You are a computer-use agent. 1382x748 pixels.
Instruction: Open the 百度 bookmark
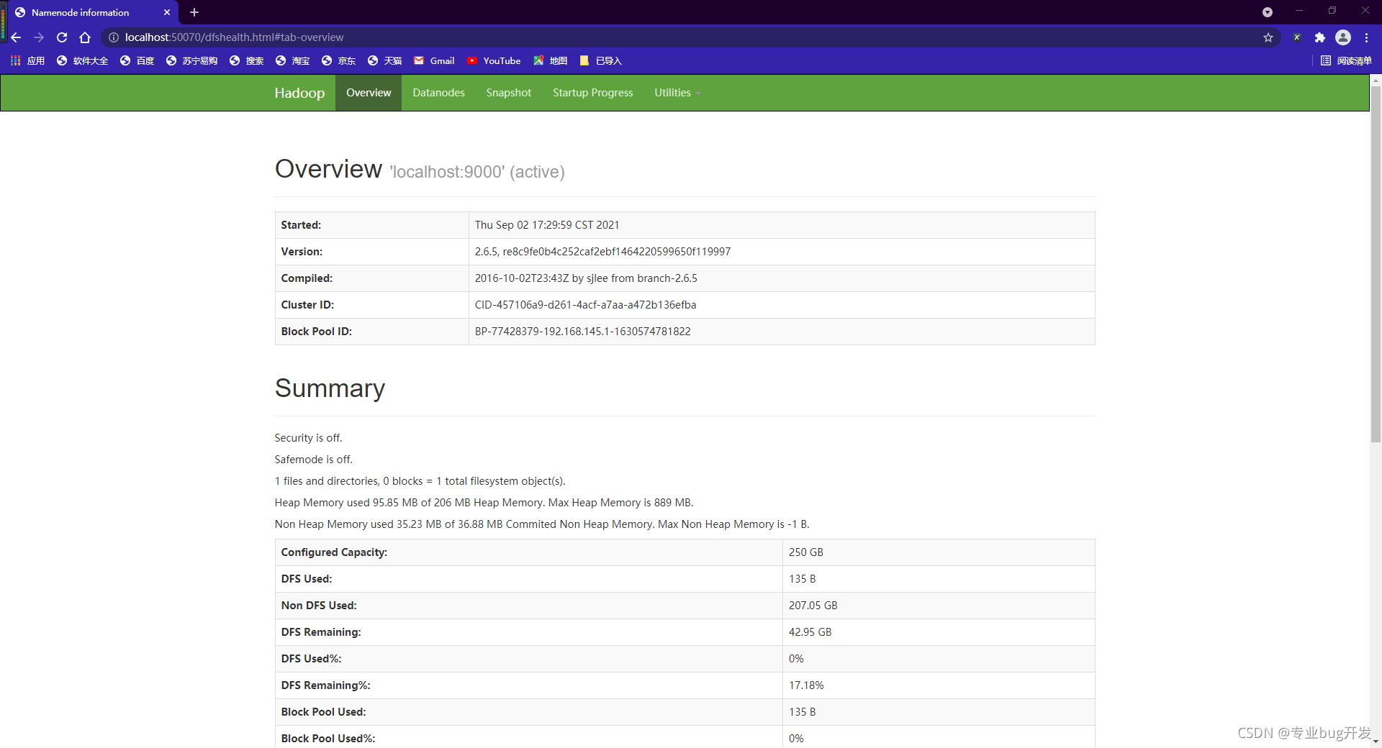(x=137, y=61)
